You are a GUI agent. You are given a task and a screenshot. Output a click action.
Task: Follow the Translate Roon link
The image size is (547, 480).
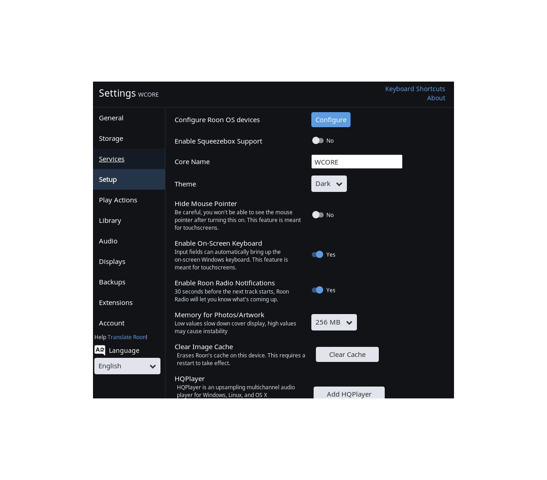coord(127,337)
